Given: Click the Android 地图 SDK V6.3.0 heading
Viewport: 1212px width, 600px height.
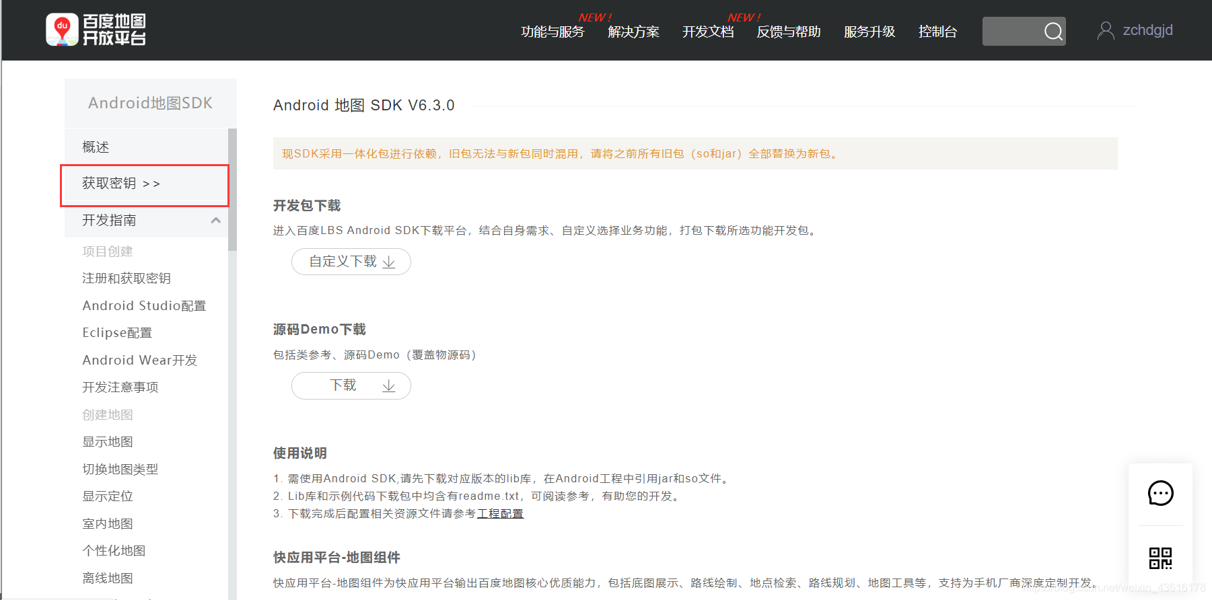Looking at the screenshot, I should (x=363, y=106).
